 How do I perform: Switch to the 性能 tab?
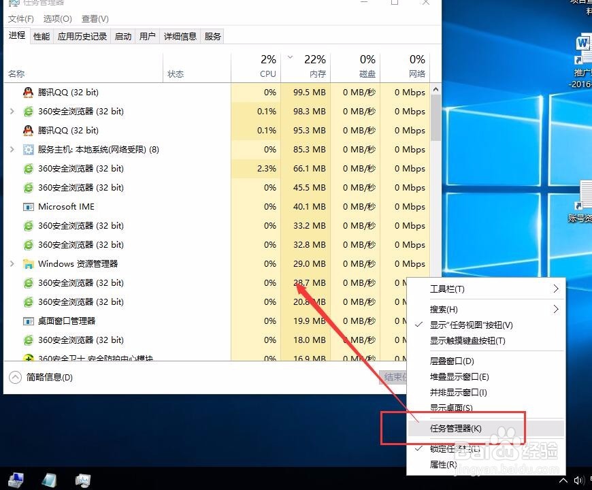pos(42,37)
